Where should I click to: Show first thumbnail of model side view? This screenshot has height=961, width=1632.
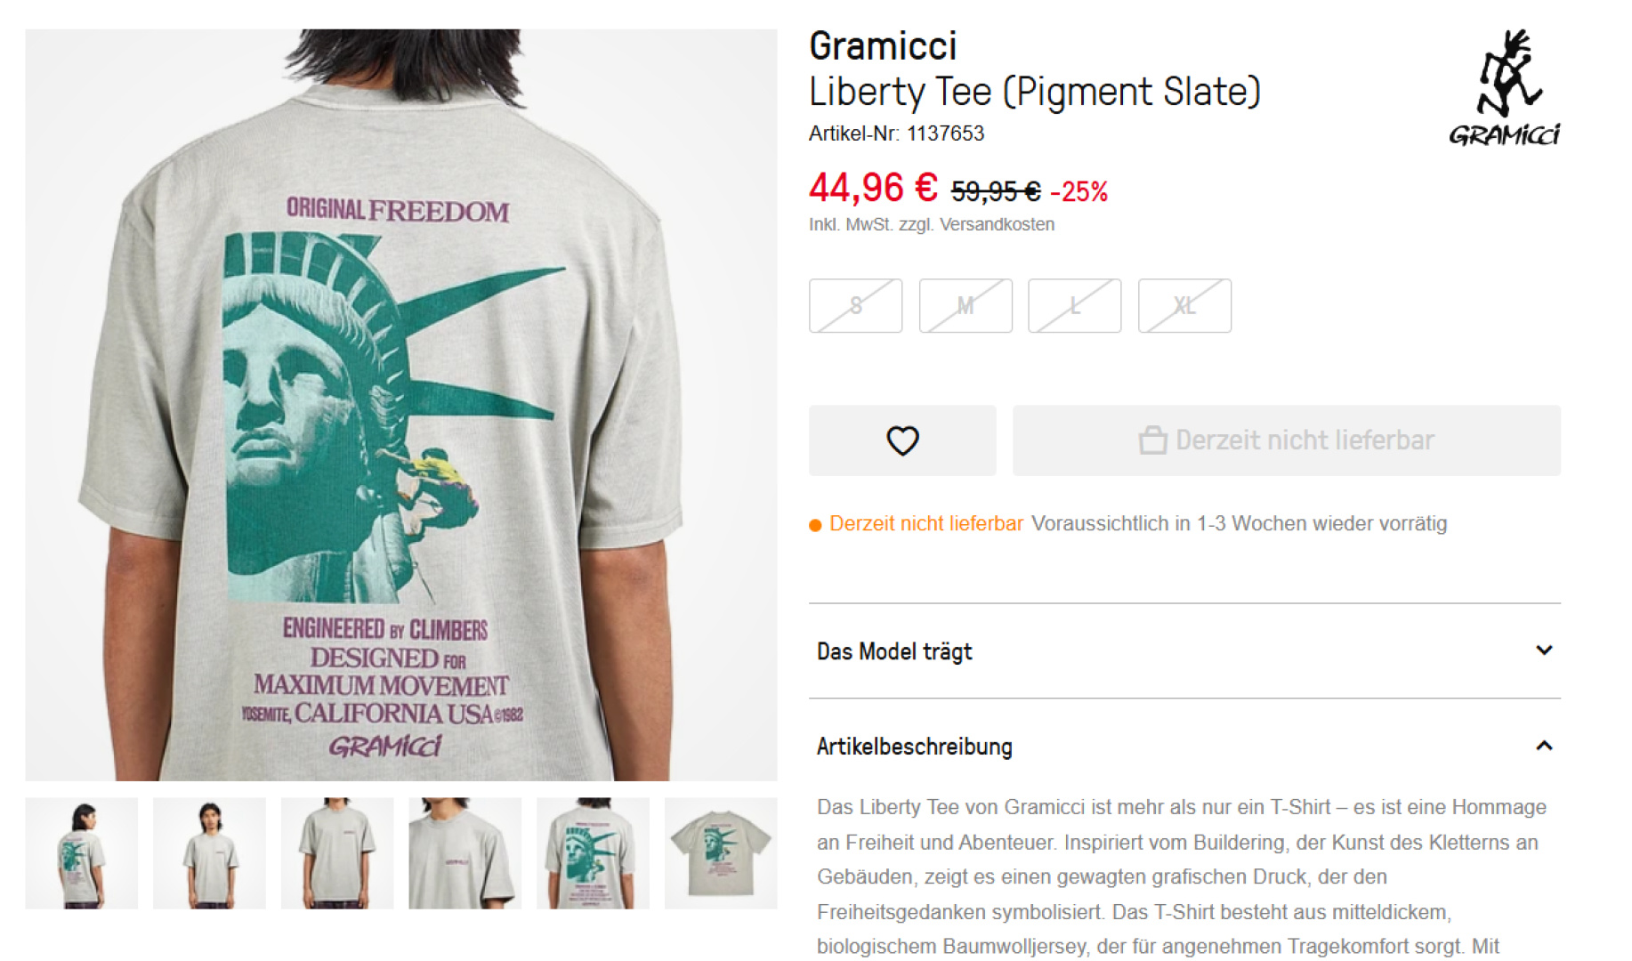82,853
